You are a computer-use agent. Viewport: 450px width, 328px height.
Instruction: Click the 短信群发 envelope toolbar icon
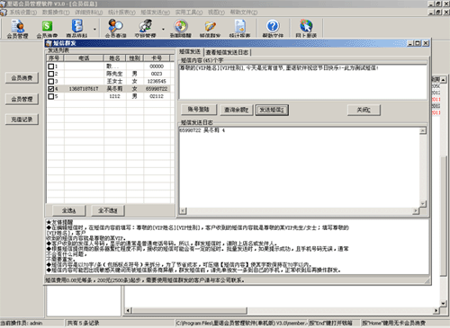[210, 29]
